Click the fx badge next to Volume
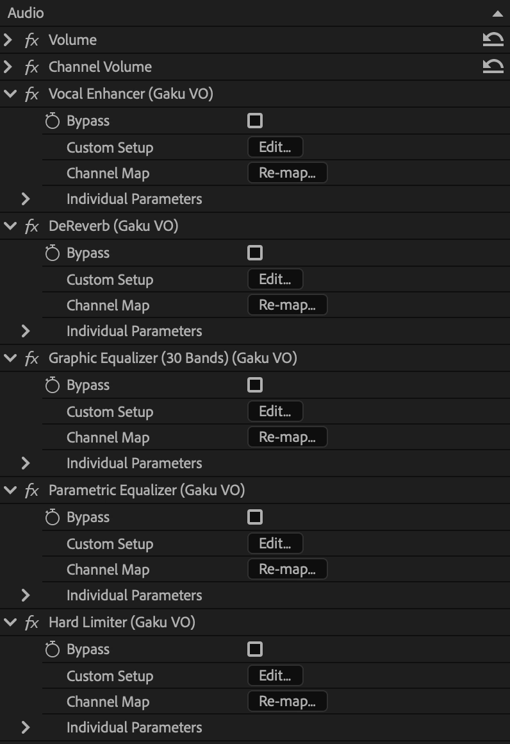This screenshot has height=744, width=510. (31, 40)
